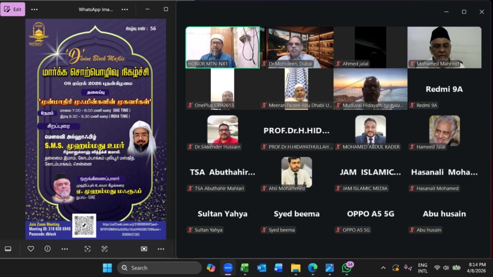Open the ellipsis menu beside the WhatsApp Image title

tap(125, 9)
